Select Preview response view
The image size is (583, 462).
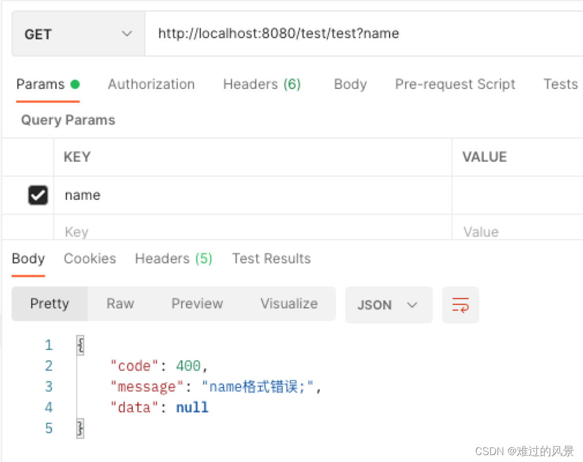[x=197, y=304]
